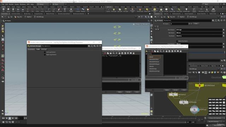This screenshot has width=226, height=127.
Task: Switch to Code tab in Attribute Wrangle
Action: 38,49
